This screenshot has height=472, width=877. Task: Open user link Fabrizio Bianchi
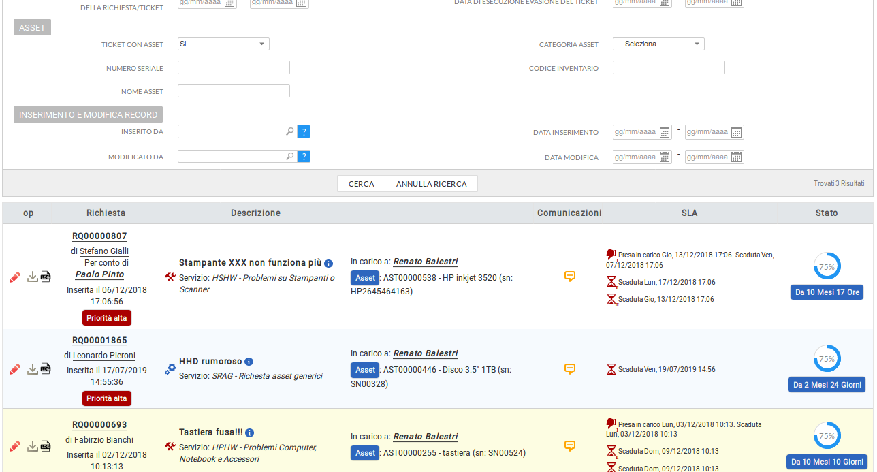pos(103,440)
